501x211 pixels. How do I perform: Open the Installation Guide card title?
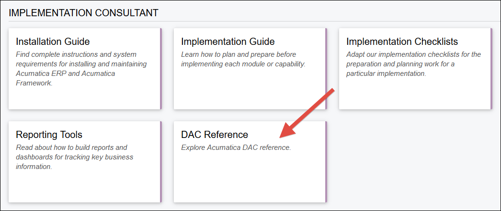[53, 42]
